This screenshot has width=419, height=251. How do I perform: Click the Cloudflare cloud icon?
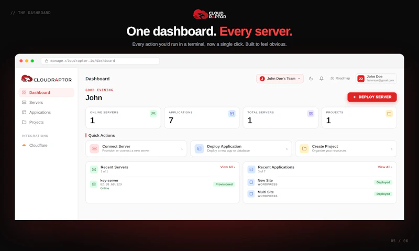pos(24,146)
